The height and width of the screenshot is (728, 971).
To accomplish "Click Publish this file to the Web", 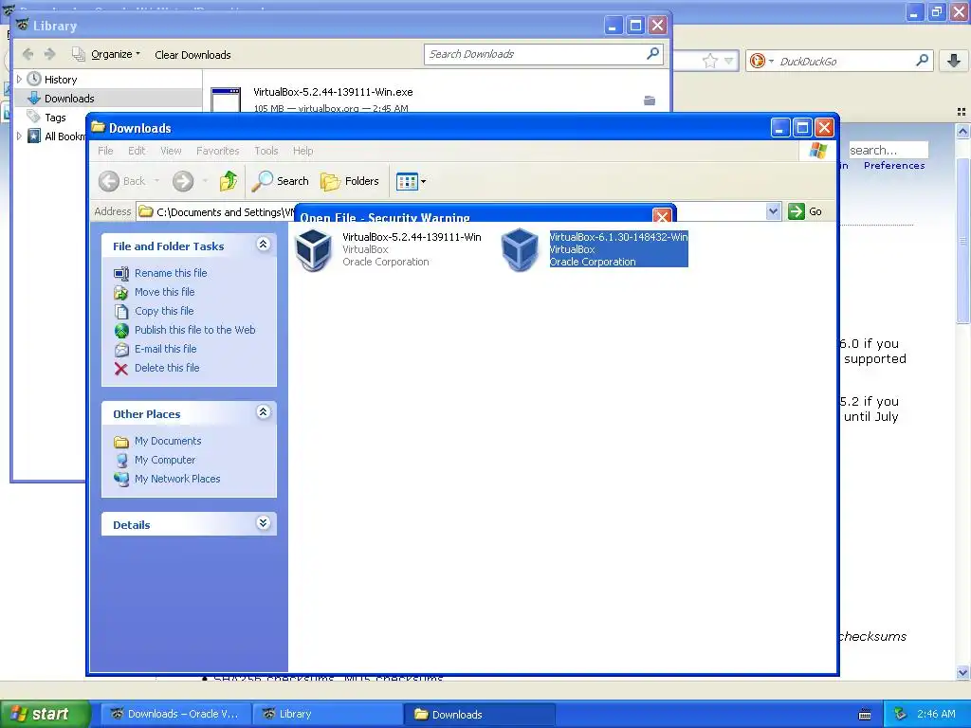I will click(x=195, y=330).
